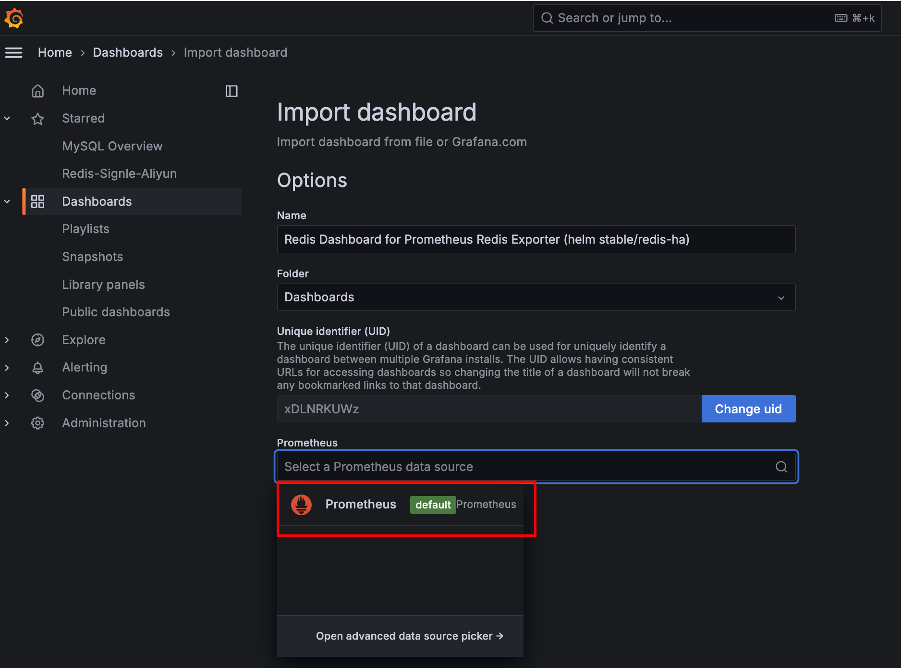Focus the Search or jump to field
Screen dimensions: 901x668
click(x=707, y=18)
